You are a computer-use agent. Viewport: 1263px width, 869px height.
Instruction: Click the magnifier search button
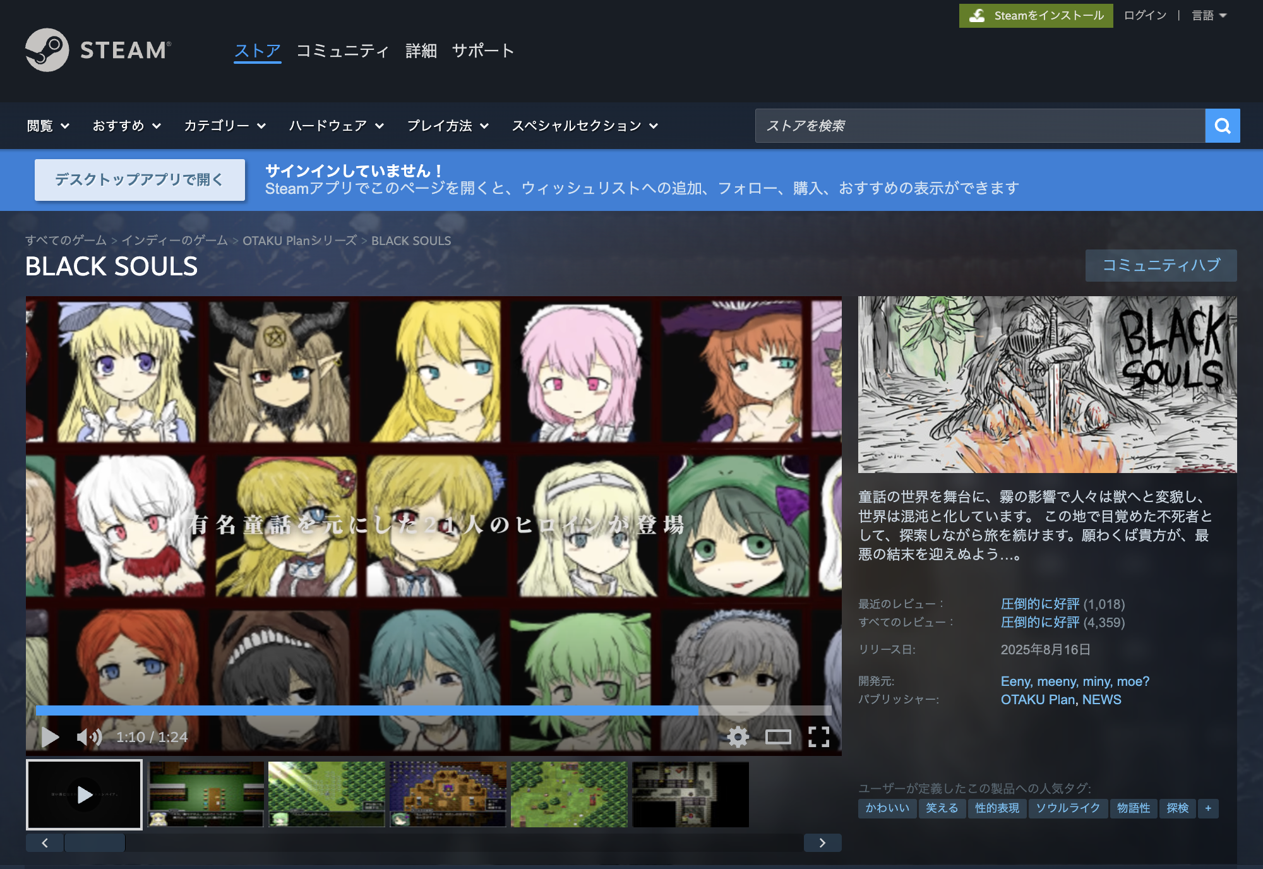point(1222,126)
